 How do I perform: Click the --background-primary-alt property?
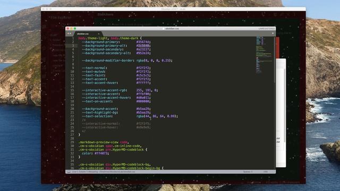pyautogui.click(x=104, y=46)
